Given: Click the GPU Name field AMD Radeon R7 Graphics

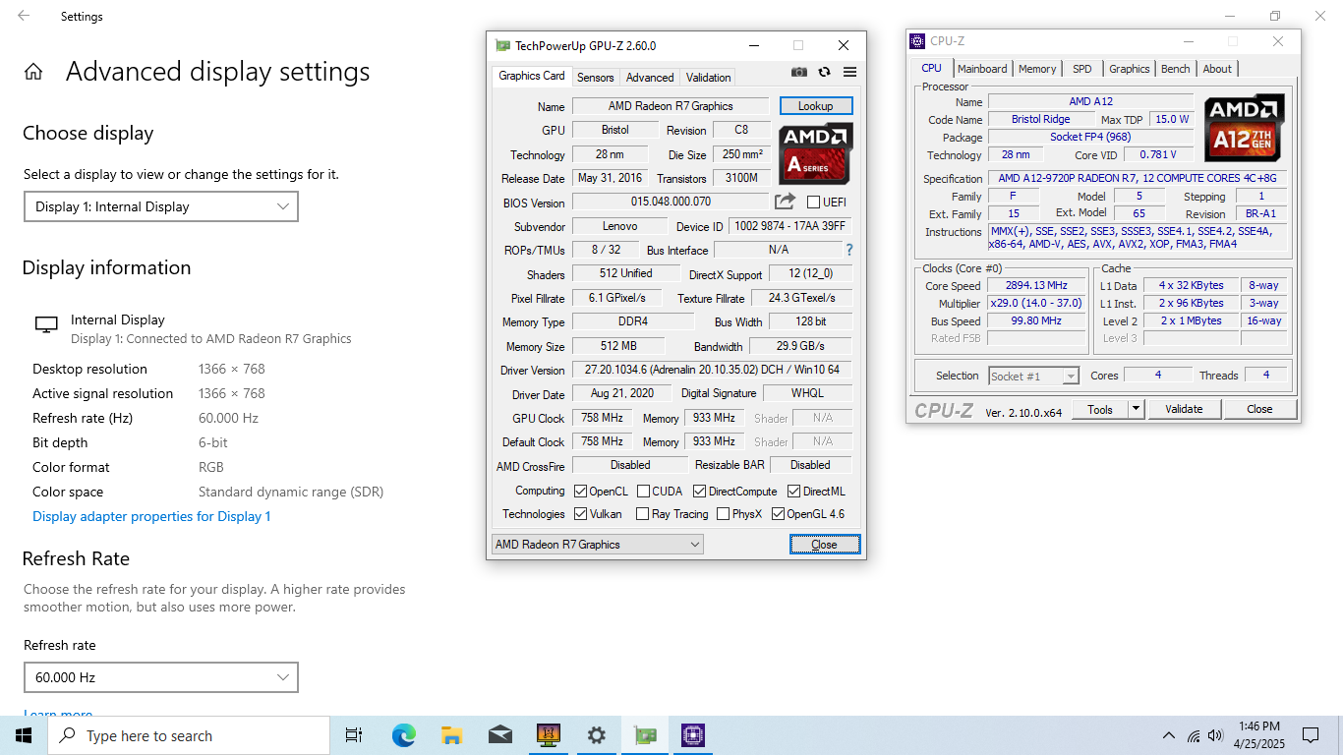Looking at the screenshot, I should click(671, 105).
